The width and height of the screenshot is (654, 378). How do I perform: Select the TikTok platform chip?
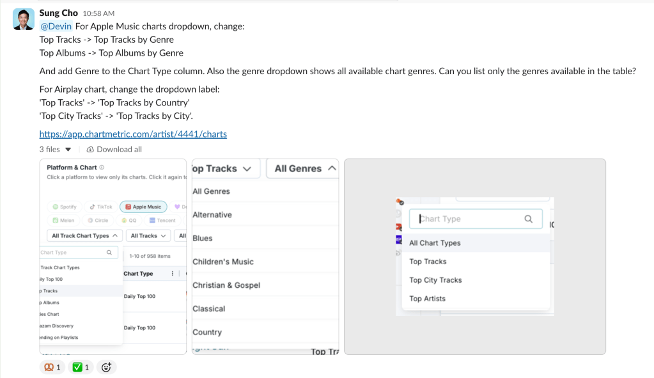pyautogui.click(x=102, y=207)
